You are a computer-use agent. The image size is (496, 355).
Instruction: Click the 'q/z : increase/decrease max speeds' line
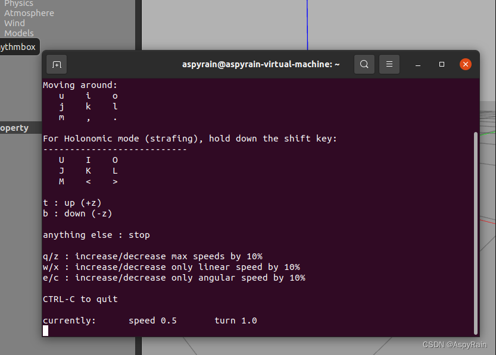pyautogui.click(x=152, y=256)
